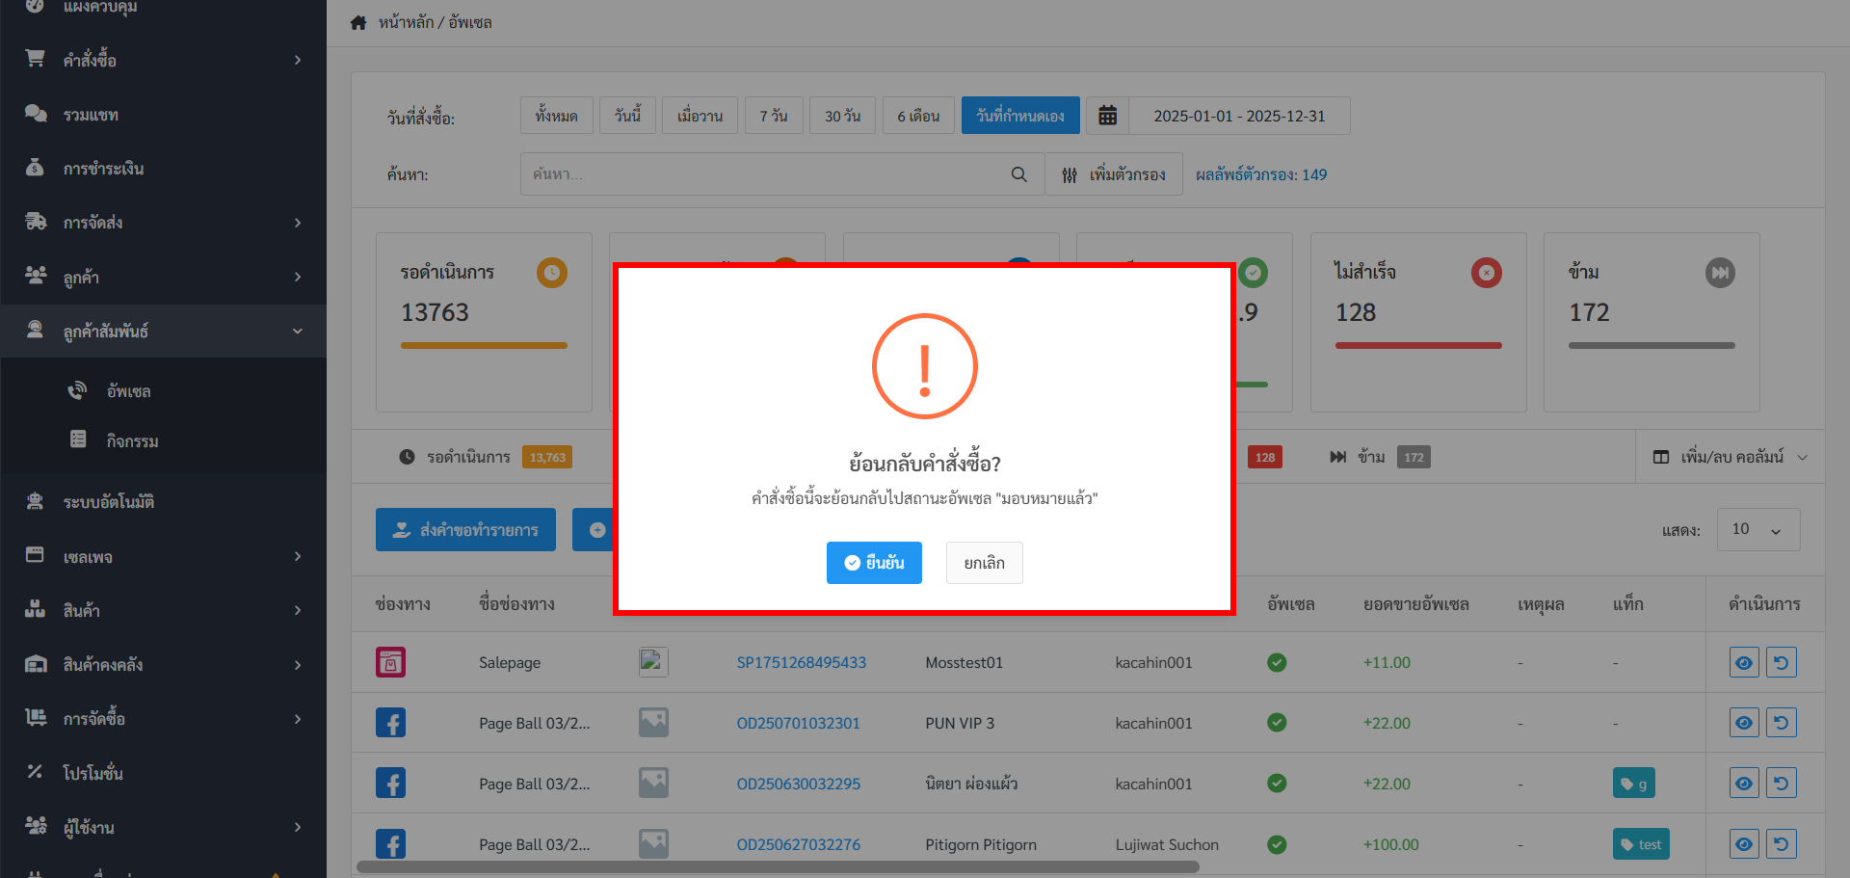Cancel the dialog with ยกเลิก button
Image resolution: width=1850 pixels, height=878 pixels.
click(x=984, y=563)
